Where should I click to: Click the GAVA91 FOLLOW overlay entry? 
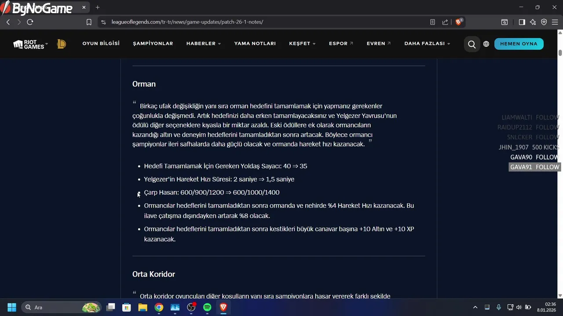534,167
